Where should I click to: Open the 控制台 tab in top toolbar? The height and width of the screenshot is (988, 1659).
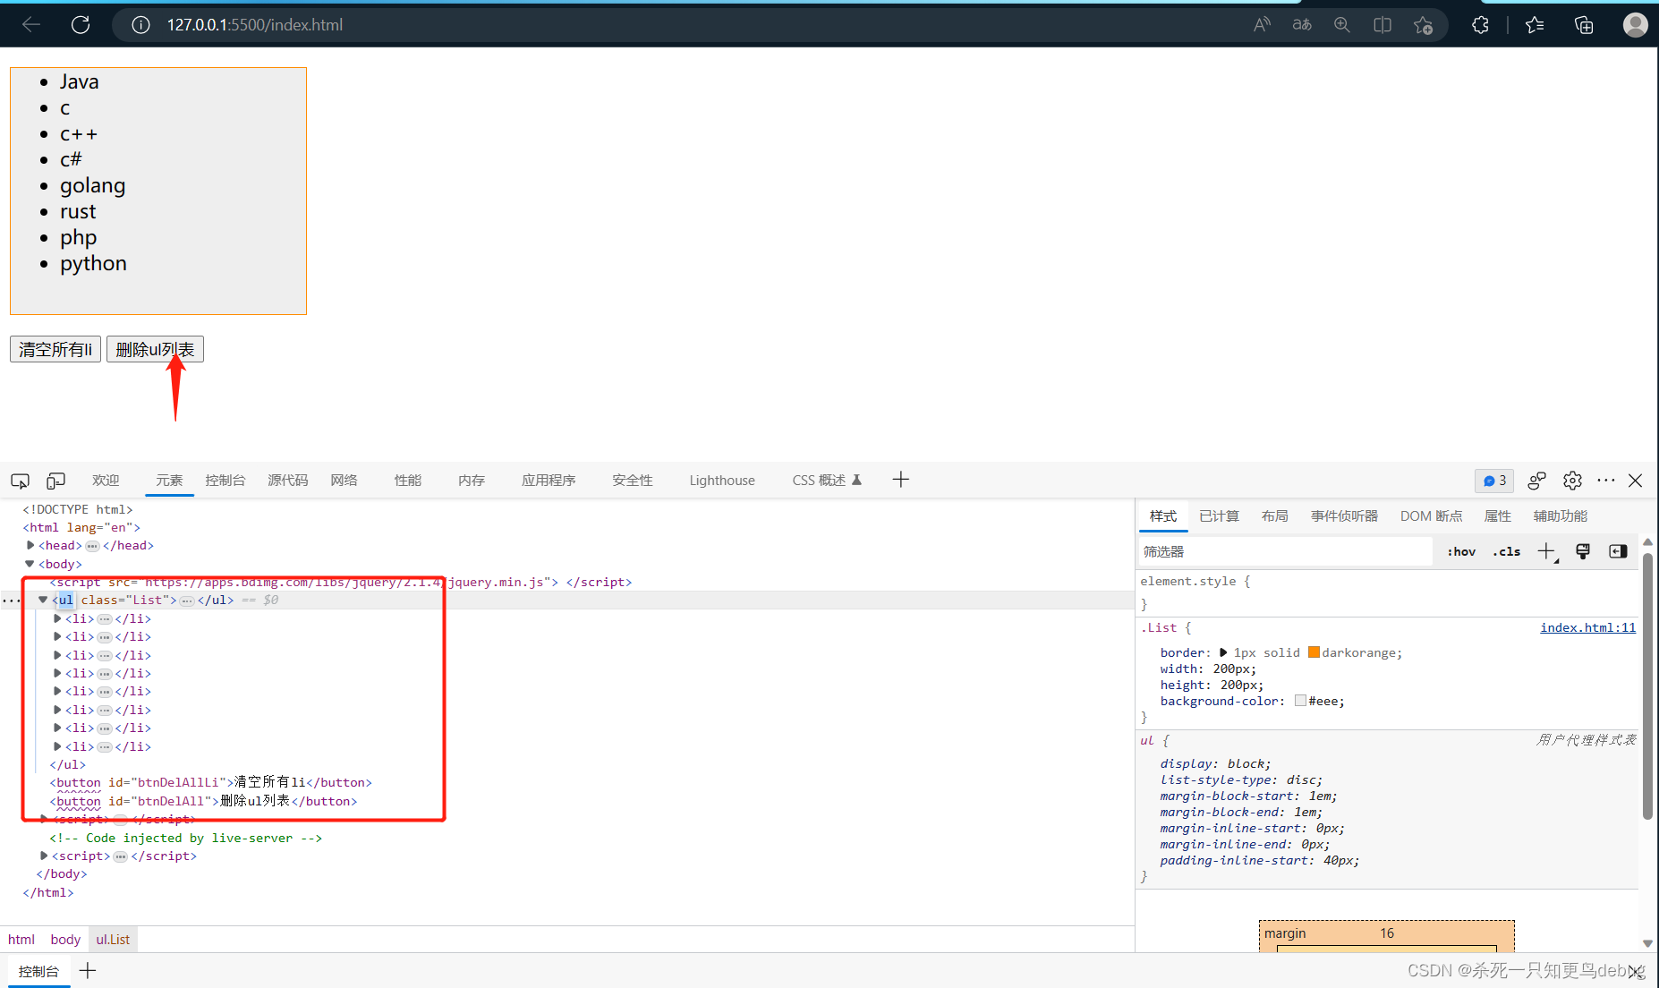click(x=225, y=481)
